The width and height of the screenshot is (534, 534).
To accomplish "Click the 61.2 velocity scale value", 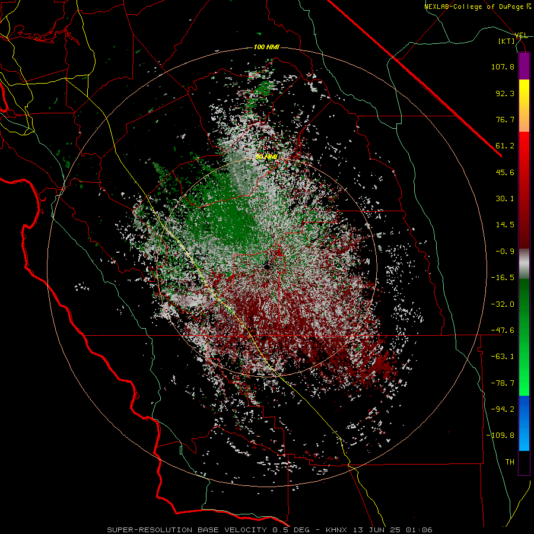I will click(x=505, y=146).
